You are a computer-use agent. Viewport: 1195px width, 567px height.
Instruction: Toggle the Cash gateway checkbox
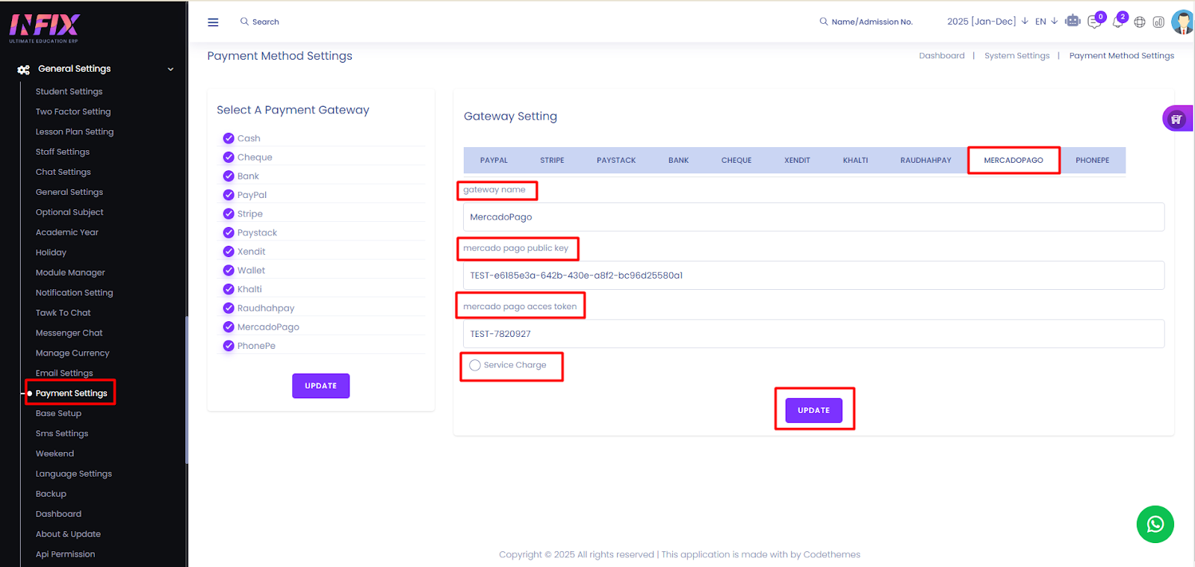point(229,138)
